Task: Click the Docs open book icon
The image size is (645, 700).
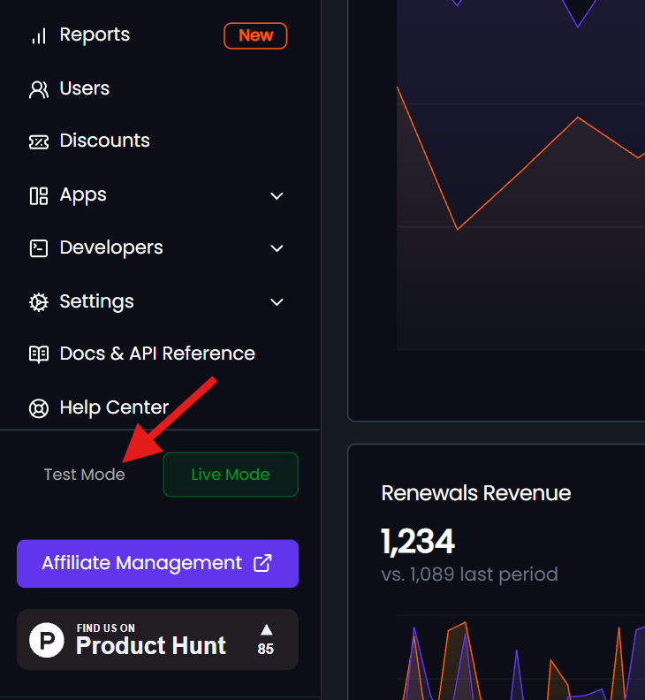Action: 39,354
